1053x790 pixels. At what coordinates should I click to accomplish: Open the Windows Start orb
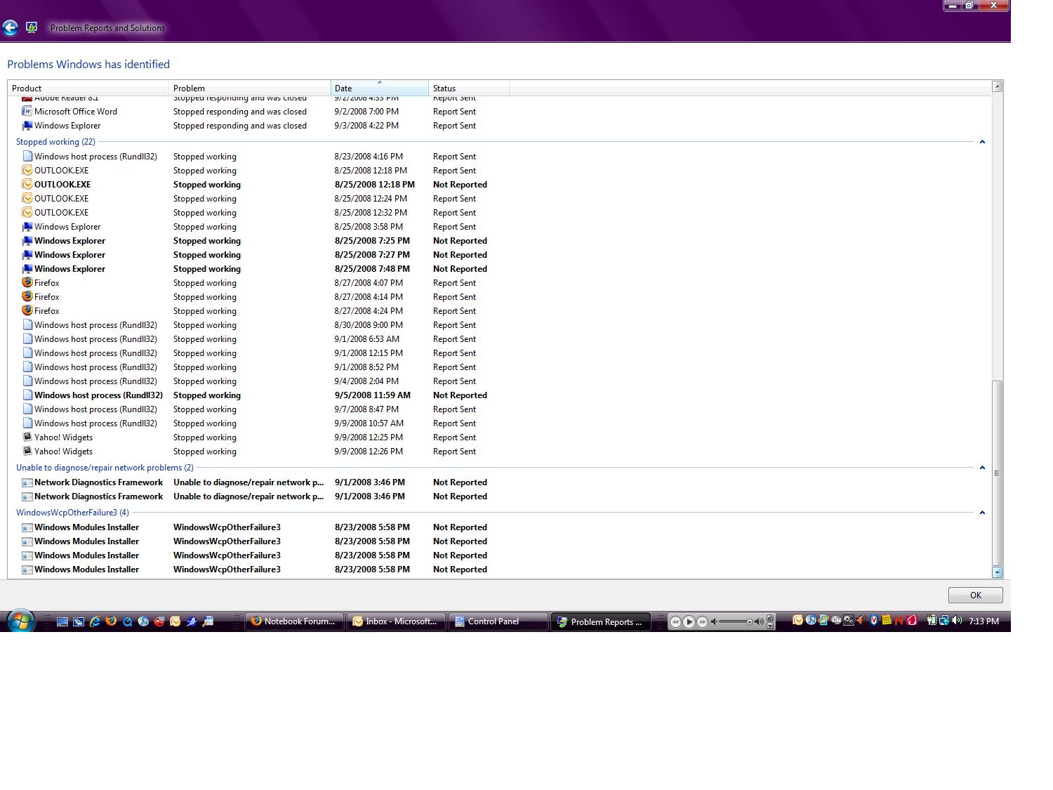(20, 621)
